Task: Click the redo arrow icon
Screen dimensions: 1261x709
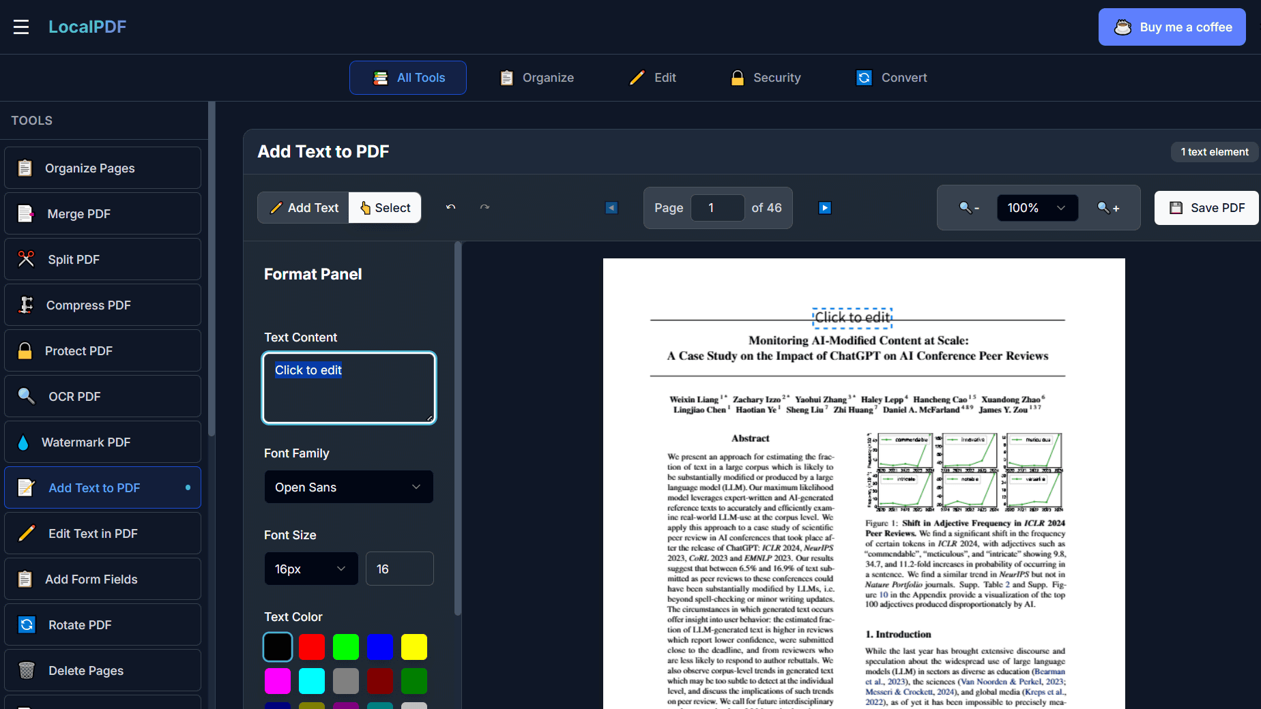Action: pyautogui.click(x=484, y=207)
